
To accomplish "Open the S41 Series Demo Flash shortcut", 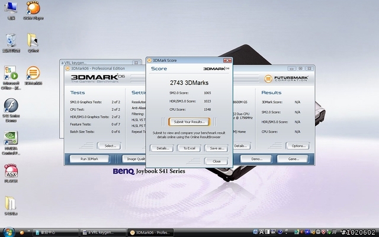I will (x=11, y=110).
